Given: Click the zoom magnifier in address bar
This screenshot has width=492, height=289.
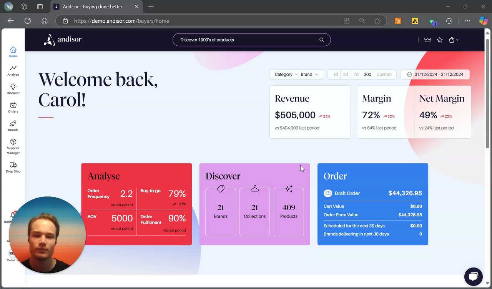Looking at the screenshot, I should click(x=362, y=21).
